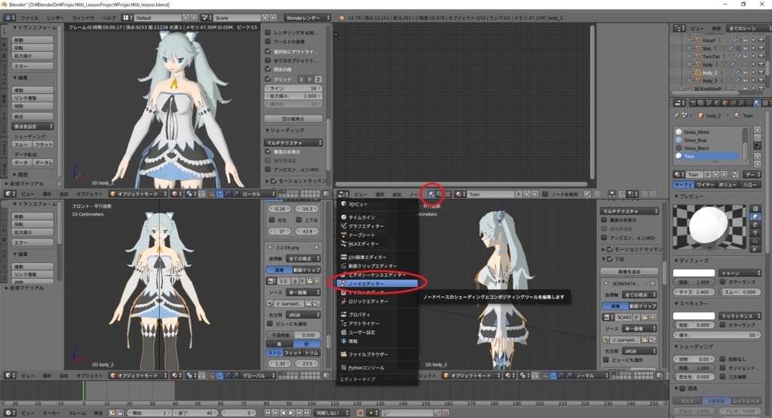The width and height of the screenshot is (772, 418).
Task: Choose UV/画像エディター in the editor type menu
Action: 378,257
